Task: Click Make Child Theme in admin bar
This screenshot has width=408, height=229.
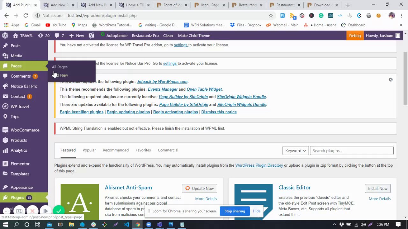Action: coord(194,36)
